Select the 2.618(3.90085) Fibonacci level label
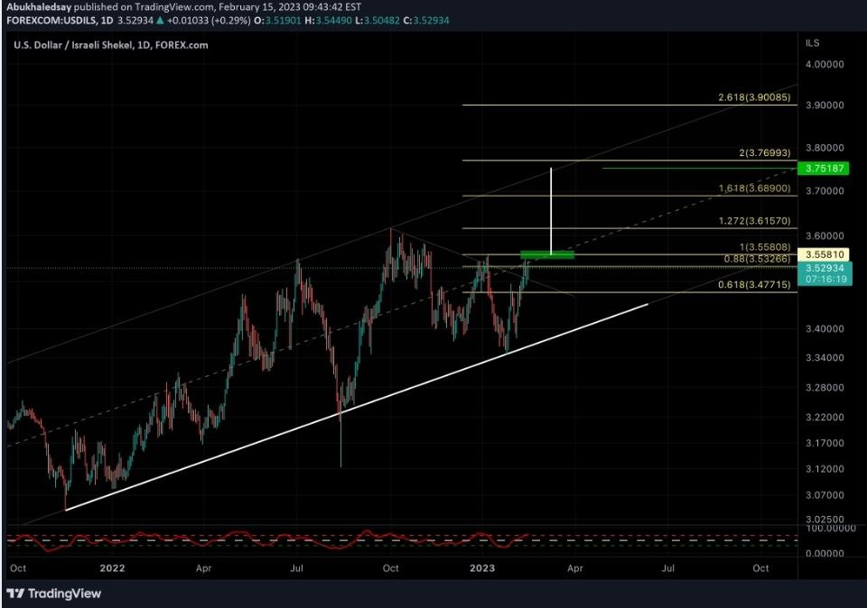The width and height of the screenshot is (867, 608). (755, 97)
